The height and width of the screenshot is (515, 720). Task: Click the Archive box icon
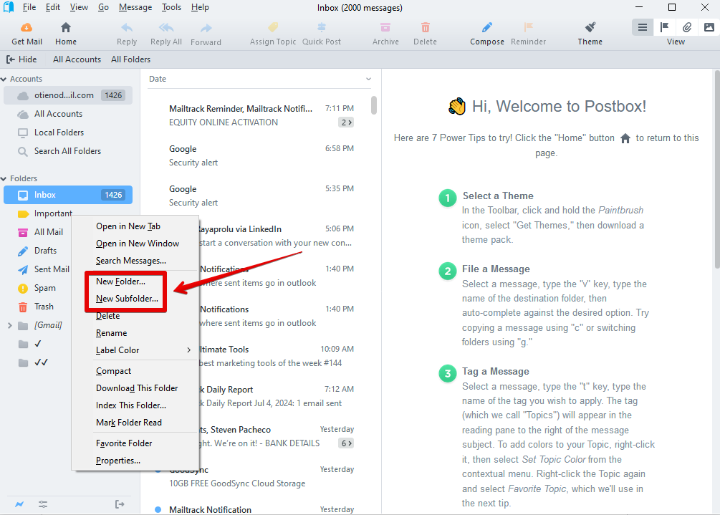click(x=385, y=27)
